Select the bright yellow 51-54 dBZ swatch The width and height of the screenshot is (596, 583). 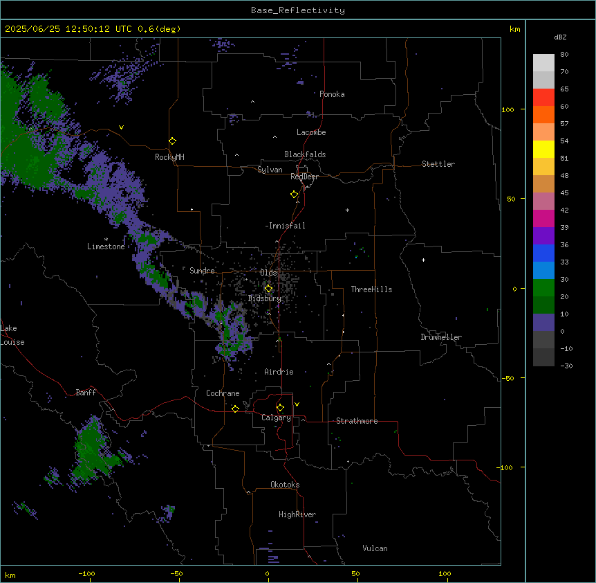click(x=543, y=149)
